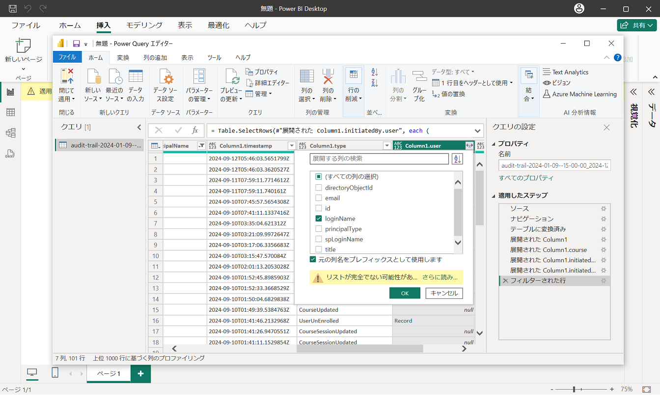660x395 pixels.
Task: Click search field for columns to expand
Action: [x=379, y=159]
